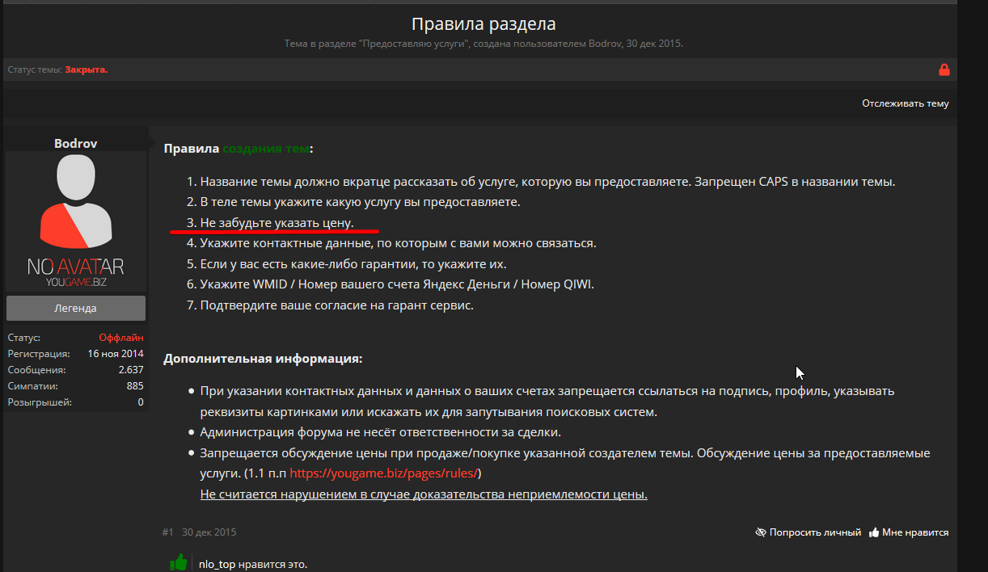
Task: Click the Сообщения count 2.637
Action: (x=131, y=370)
